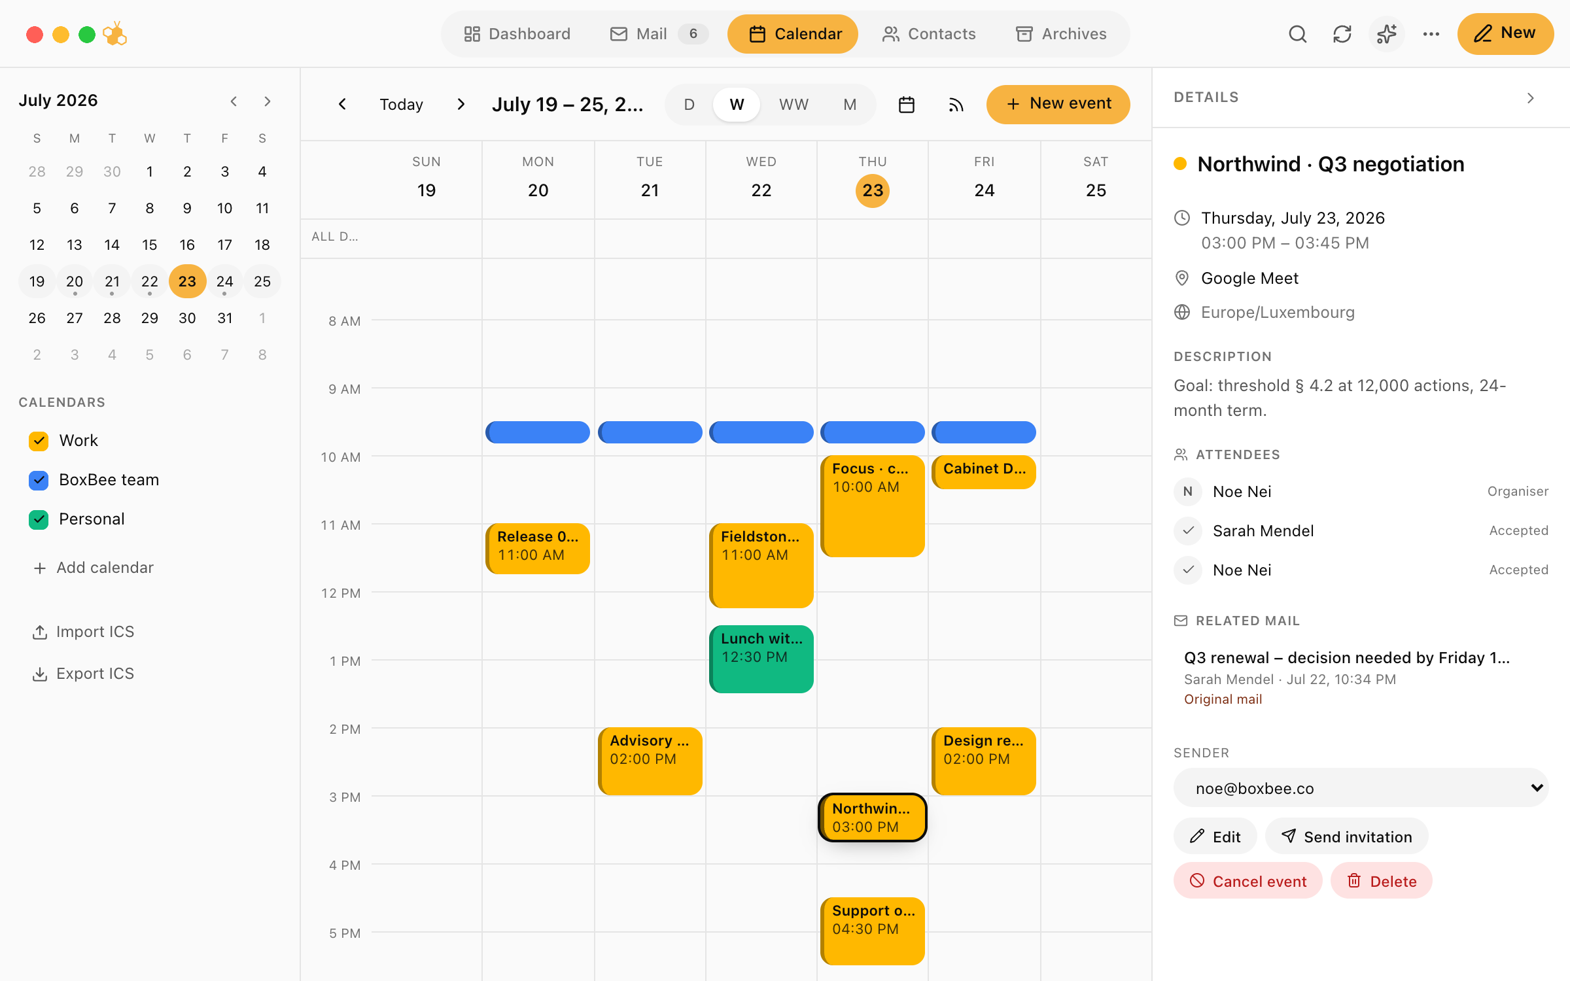Switch to Day view (D)

pos(689,105)
